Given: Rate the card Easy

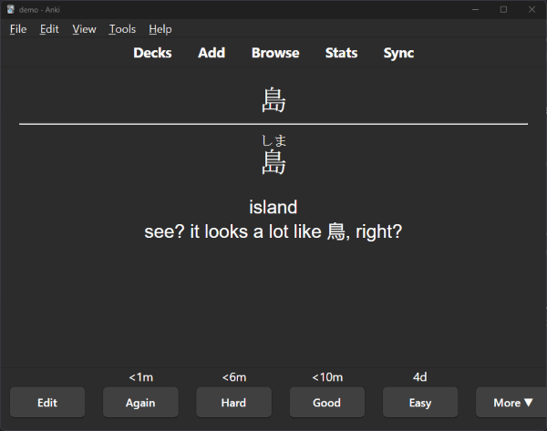Looking at the screenshot, I should (x=420, y=403).
